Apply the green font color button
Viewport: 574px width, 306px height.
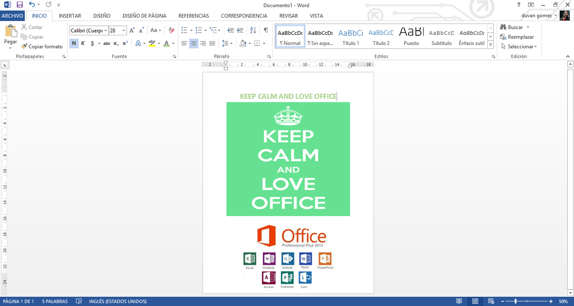click(166, 43)
